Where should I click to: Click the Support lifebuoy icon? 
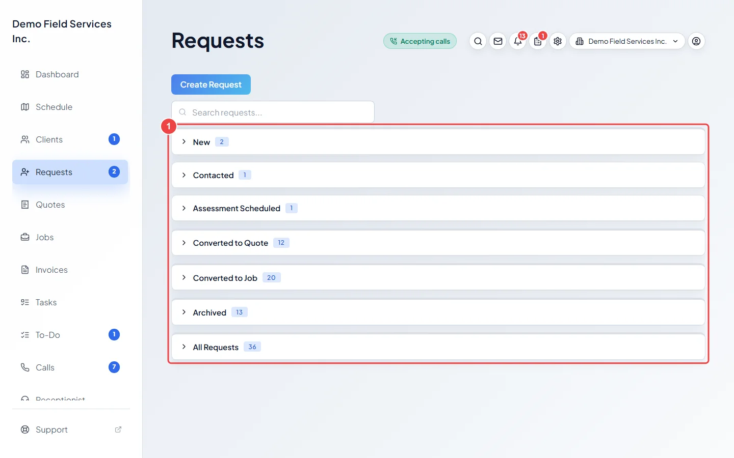tap(25, 430)
